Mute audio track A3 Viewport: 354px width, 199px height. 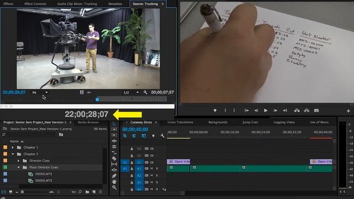coord(152,182)
